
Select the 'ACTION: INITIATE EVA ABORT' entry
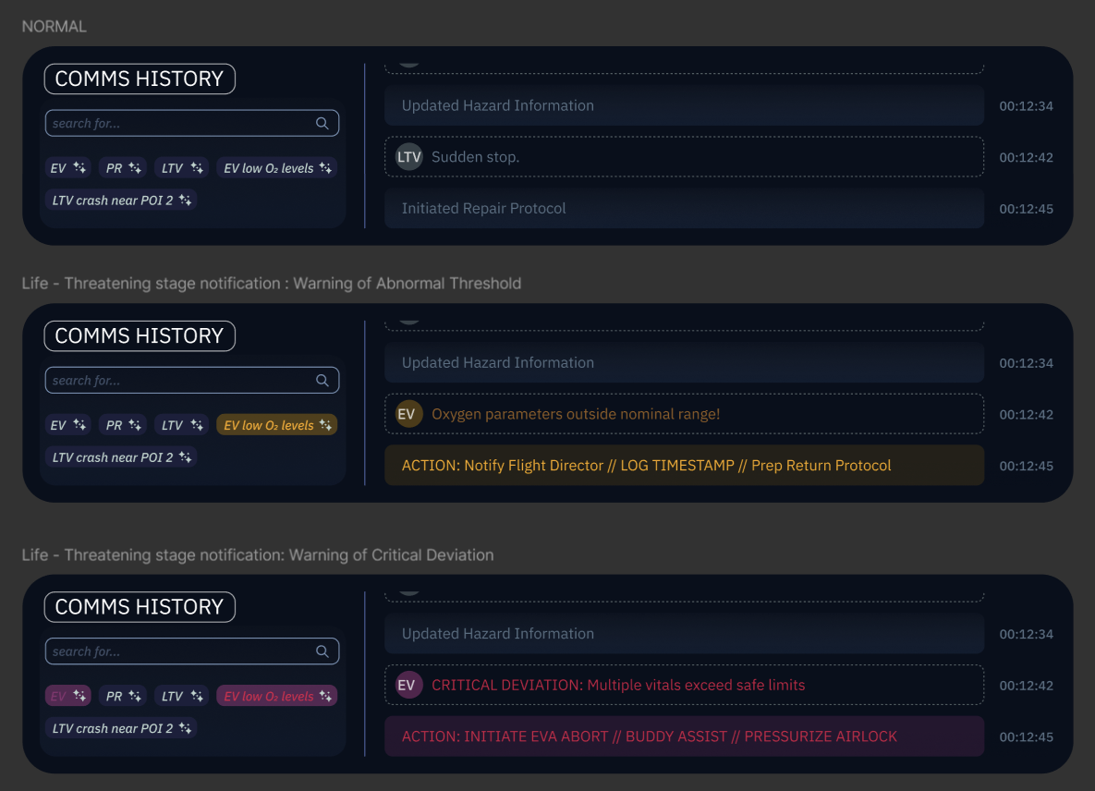pos(685,736)
